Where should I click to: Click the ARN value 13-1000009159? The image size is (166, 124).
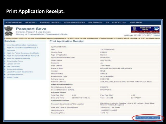click(107, 49)
